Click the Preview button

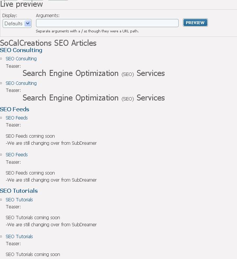(x=195, y=23)
